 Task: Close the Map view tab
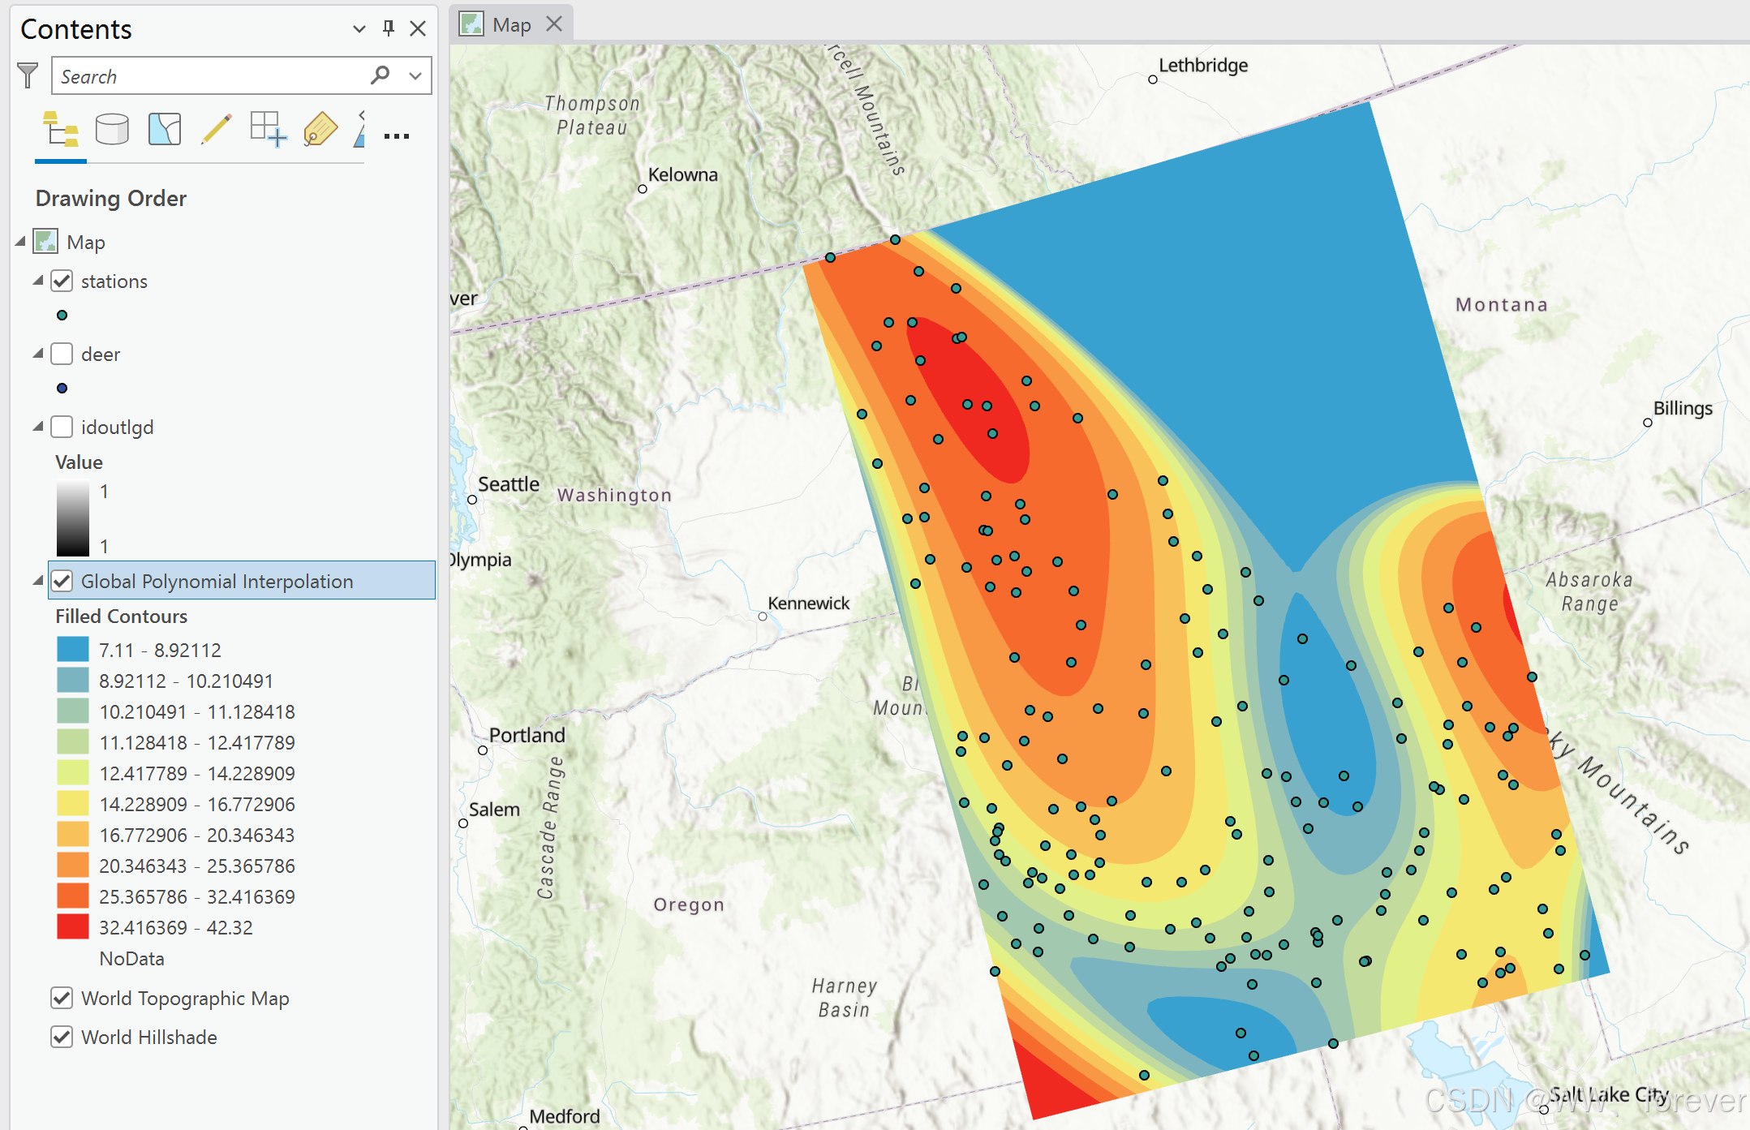pyautogui.click(x=554, y=24)
